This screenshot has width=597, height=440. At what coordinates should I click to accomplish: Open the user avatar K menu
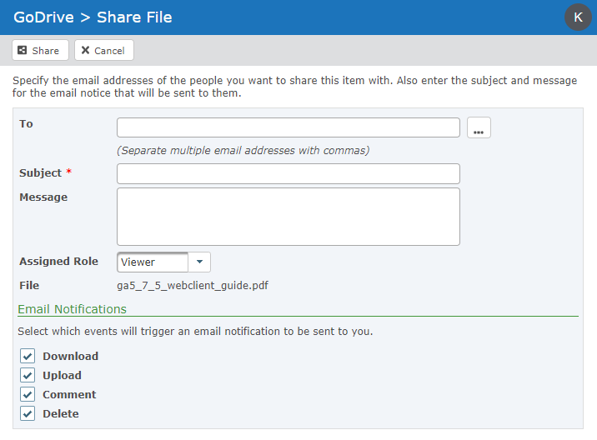(x=578, y=17)
